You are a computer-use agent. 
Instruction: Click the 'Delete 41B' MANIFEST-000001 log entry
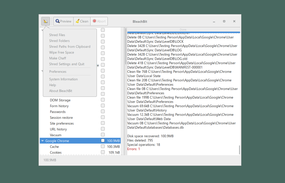[x=181, y=65]
